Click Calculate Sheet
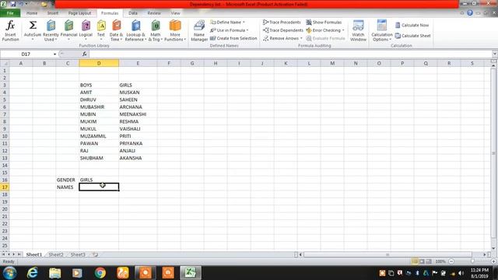 pos(413,36)
